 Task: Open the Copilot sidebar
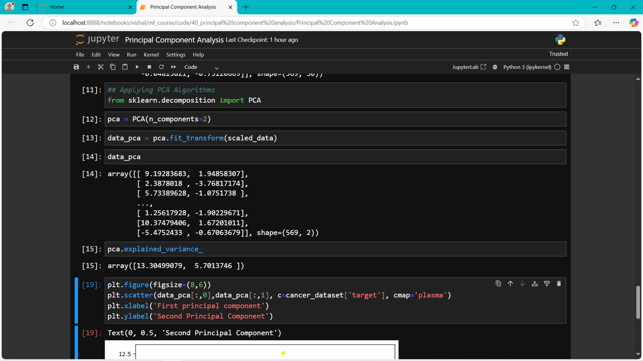coord(633,23)
